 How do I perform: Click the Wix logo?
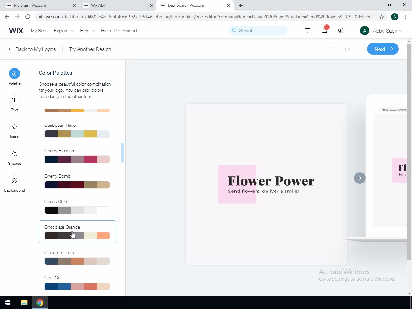click(x=16, y=31)
